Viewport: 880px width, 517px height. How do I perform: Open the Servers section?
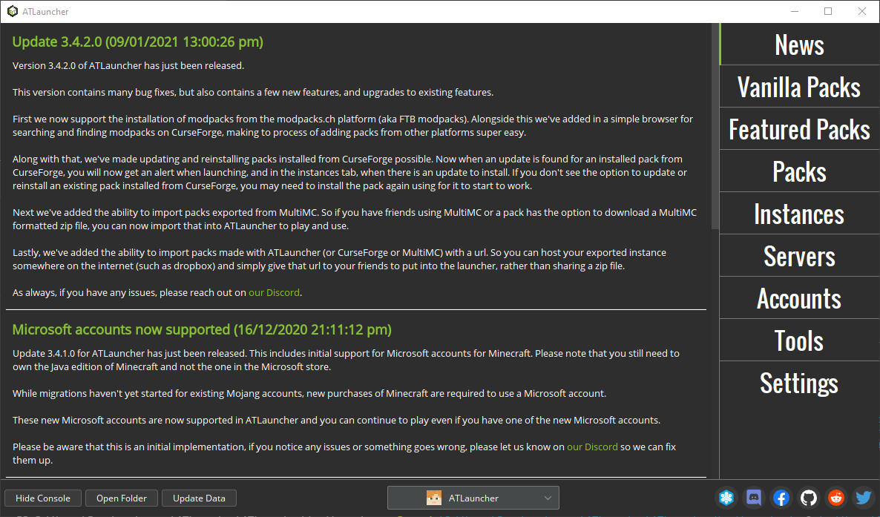(x=799, y=255)
